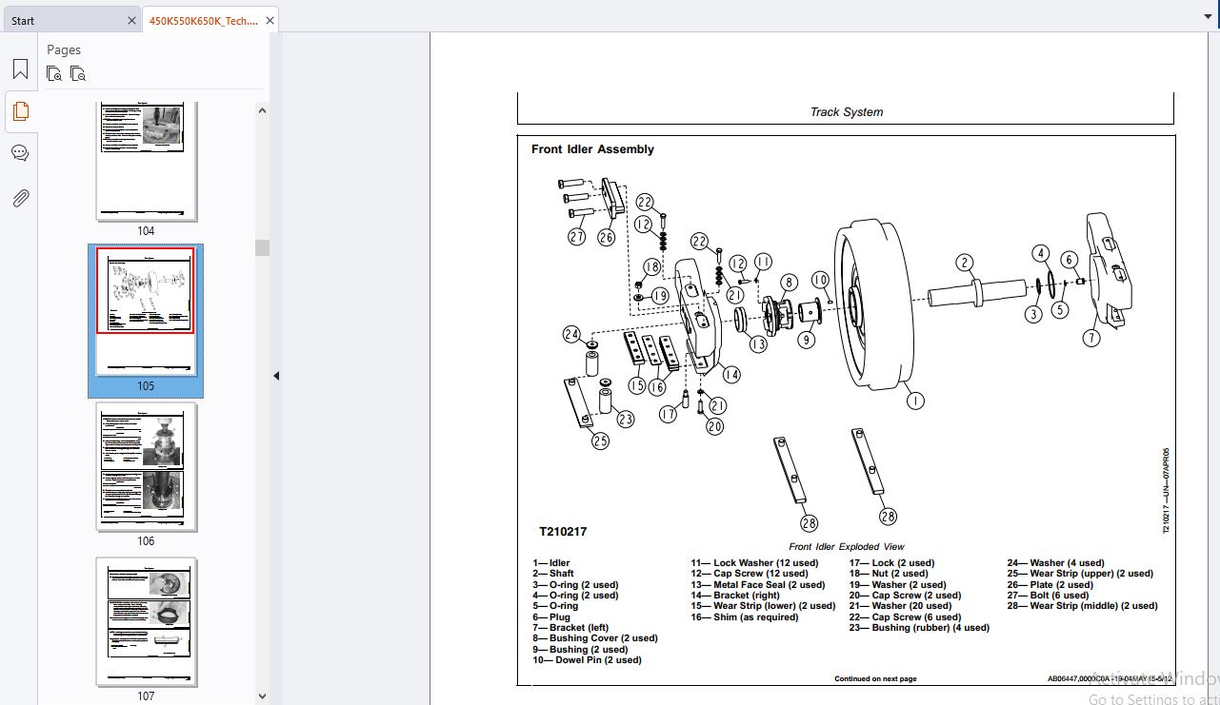Viewport: 1220px width, 705px height.
Task: Open the Attachments paperclip panel
Action: (x=20, y=198)
